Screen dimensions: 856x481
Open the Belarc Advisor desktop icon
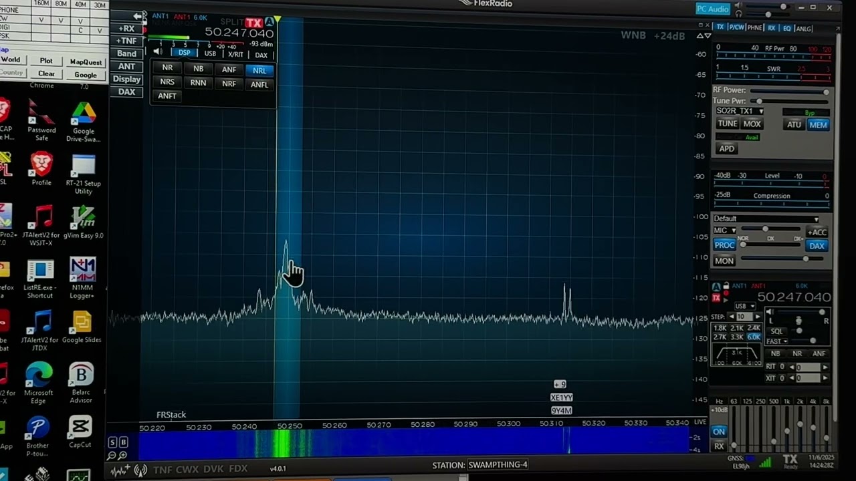81,383
